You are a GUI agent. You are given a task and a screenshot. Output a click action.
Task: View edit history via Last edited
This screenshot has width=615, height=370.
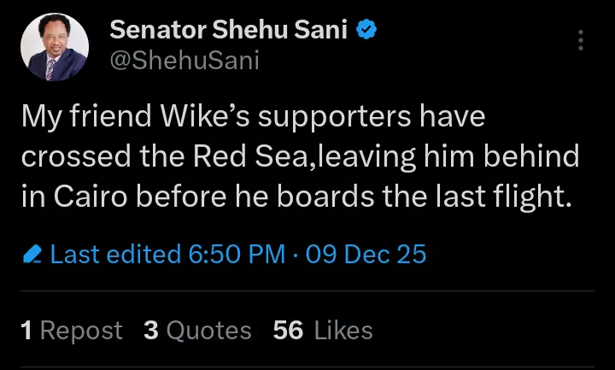pyautogui.click(x=114, y=254)
